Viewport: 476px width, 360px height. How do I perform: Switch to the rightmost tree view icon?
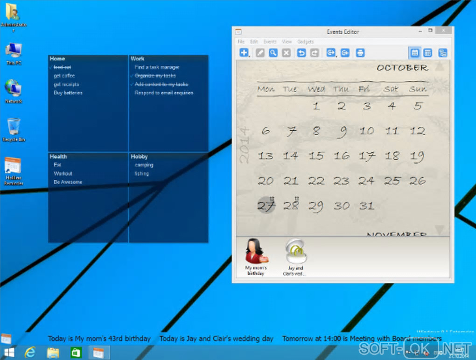[442, 53]
